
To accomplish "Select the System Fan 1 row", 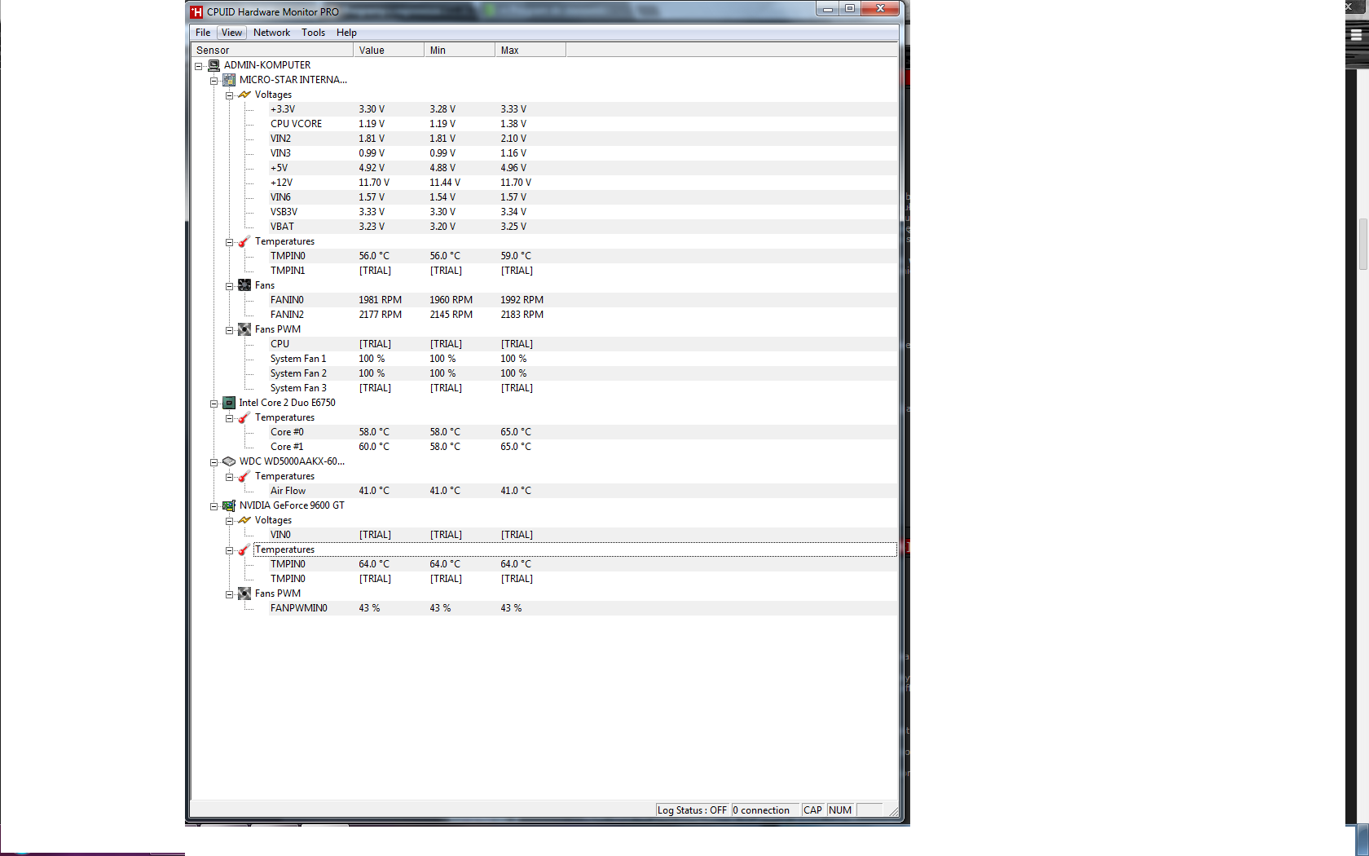I will (583, 359).
